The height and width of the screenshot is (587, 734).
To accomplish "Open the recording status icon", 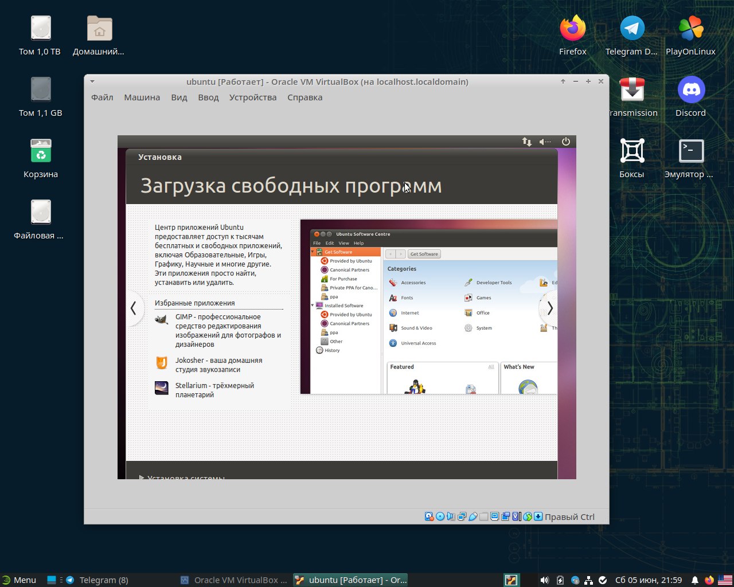I will click(505, 516).
